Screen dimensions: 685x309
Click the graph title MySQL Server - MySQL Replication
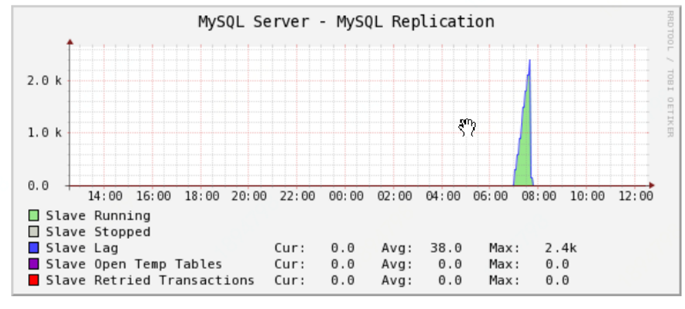pos(346,21)
